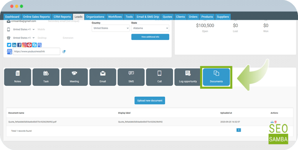Viewport: 298px width, 150px height.
Task: Download the Quote PDF document
Action: (272, 122)
